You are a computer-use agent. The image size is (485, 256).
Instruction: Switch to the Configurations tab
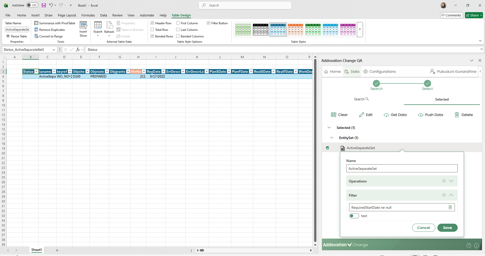379,72
